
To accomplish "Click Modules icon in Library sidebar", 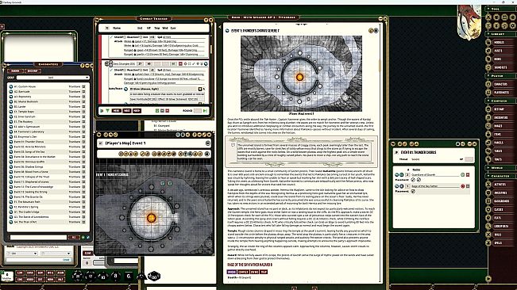I will [488, 43].
